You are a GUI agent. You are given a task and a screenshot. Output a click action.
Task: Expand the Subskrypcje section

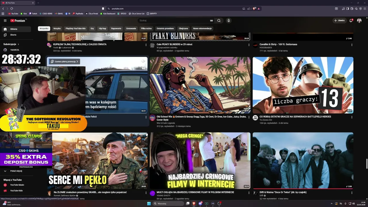pyautogui.click(x=11, y=44)
